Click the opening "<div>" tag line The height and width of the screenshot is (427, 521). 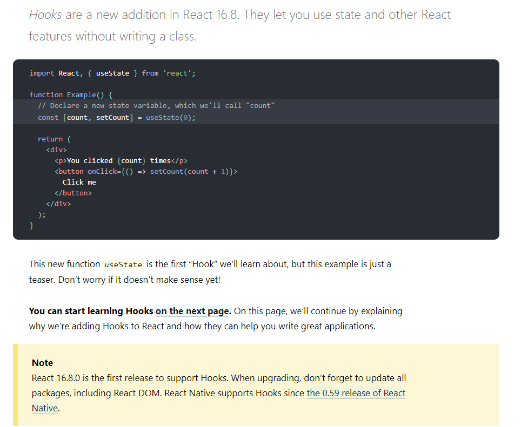(x=57, y=150)
